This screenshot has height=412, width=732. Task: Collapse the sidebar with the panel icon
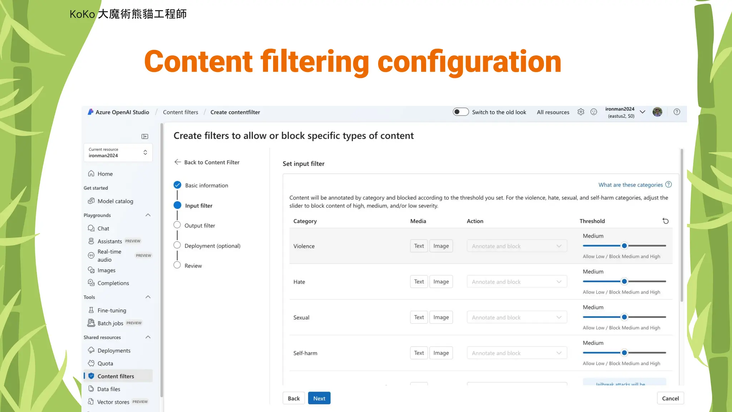click(145, 136)
